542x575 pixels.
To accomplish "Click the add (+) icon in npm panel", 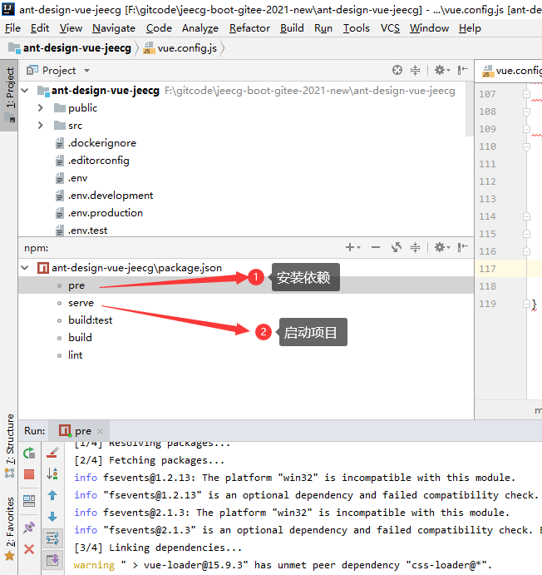I will 352,247.
